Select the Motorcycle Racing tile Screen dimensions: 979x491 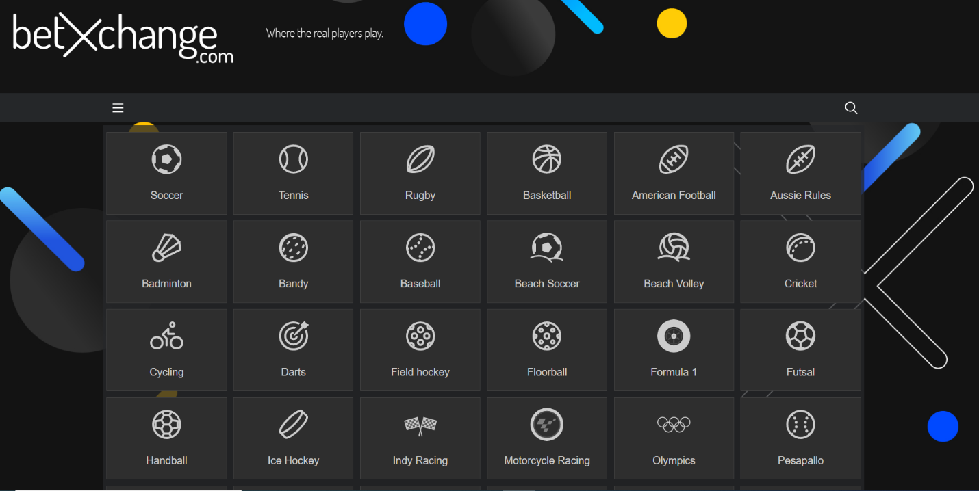click(x=546, y=438)
